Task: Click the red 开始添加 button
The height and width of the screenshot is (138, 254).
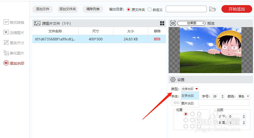Action: point(237,9)
